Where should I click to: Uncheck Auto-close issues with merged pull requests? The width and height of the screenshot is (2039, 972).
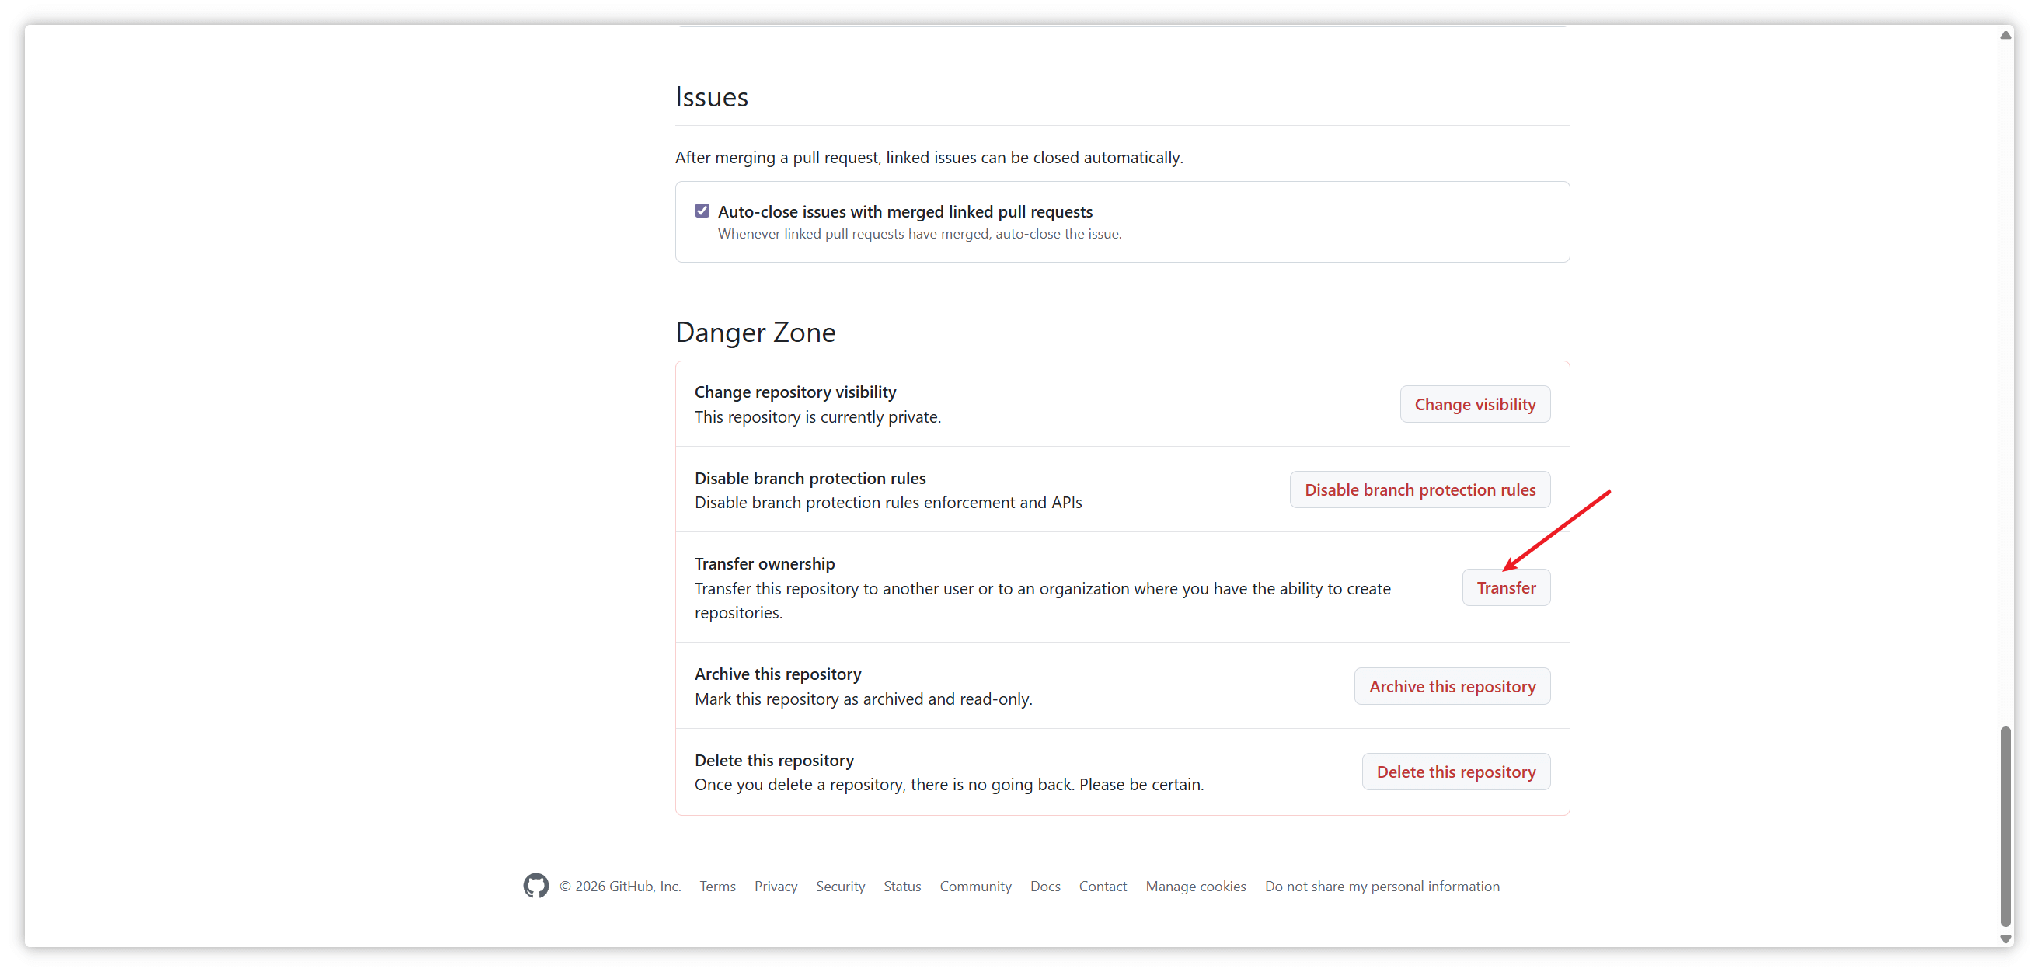(x=702, y=211)
